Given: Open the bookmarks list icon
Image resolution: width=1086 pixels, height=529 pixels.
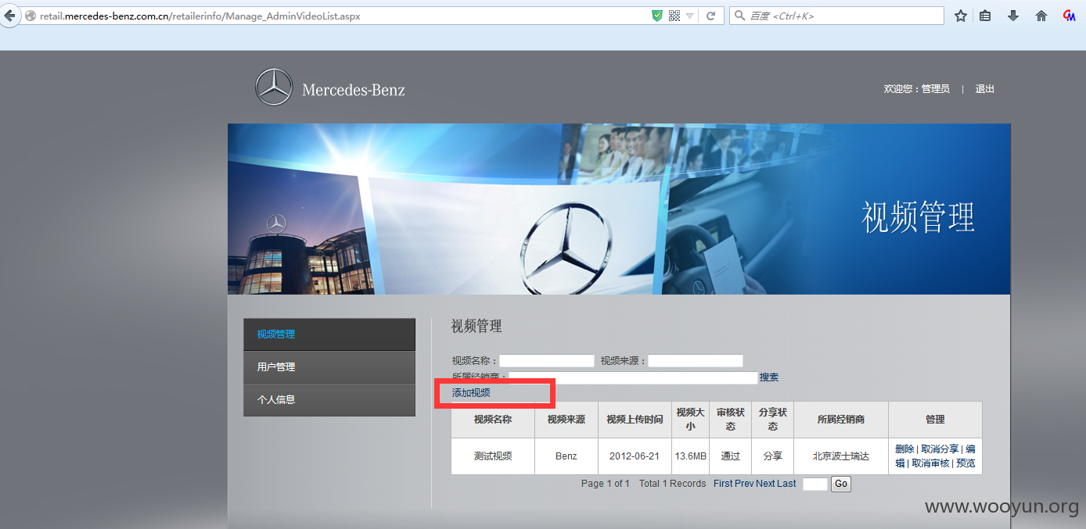Looking at the screenshot, I should (x=986, y=16).
